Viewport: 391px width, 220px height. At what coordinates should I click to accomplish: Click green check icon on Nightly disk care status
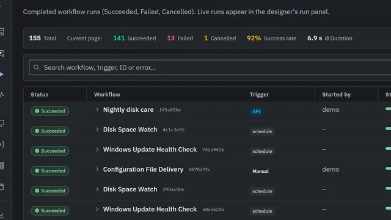click(x=37, y=111)
